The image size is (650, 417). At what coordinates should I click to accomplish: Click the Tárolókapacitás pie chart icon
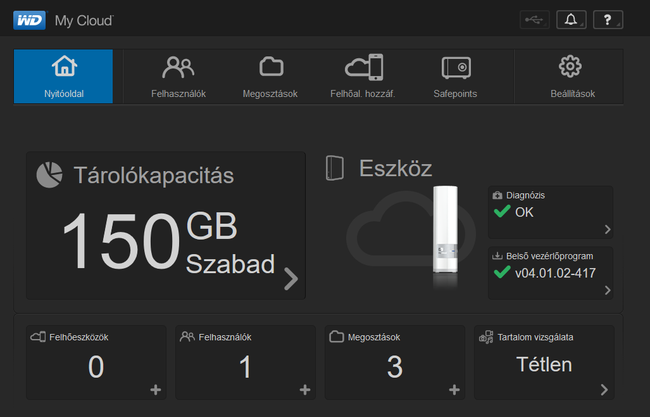(x=49, y=175)
